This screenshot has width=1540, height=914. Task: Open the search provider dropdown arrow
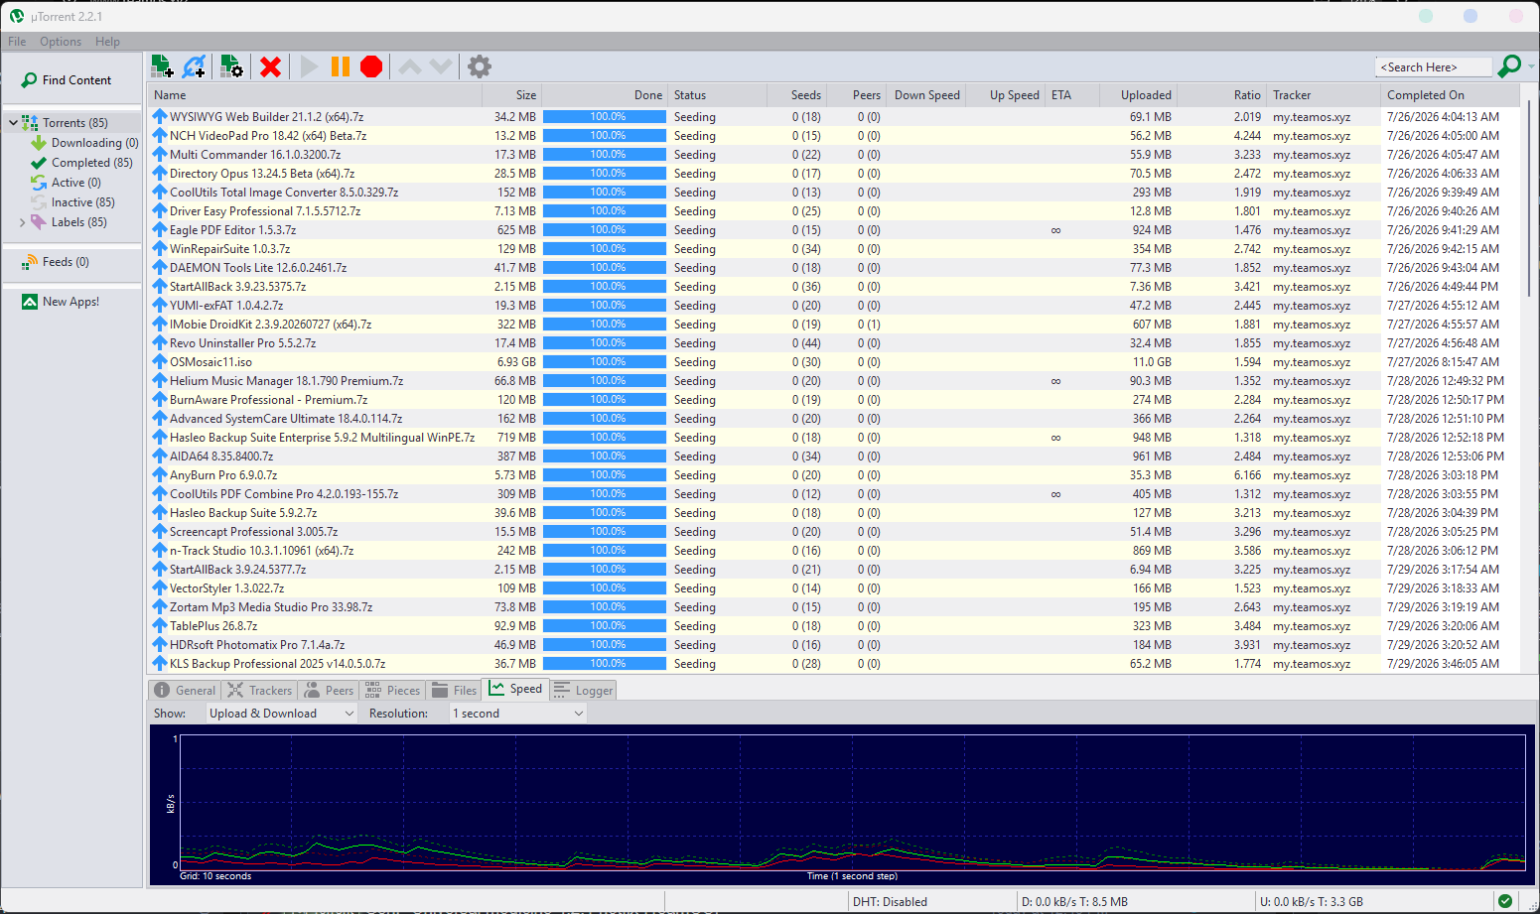[1532, 66]
